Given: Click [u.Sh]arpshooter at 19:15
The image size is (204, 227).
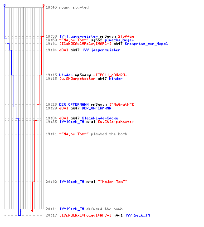Looking at the screenshot, I should 77,79.
